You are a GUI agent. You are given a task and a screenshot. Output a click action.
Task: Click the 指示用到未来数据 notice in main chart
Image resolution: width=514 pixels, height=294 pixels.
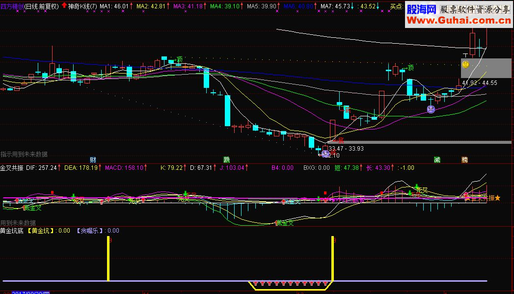click(x=24, y=154)
